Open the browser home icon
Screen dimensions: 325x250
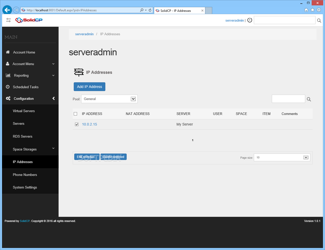(306, 10)
